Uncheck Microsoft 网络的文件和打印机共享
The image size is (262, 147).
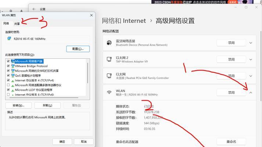coord(8,71)
